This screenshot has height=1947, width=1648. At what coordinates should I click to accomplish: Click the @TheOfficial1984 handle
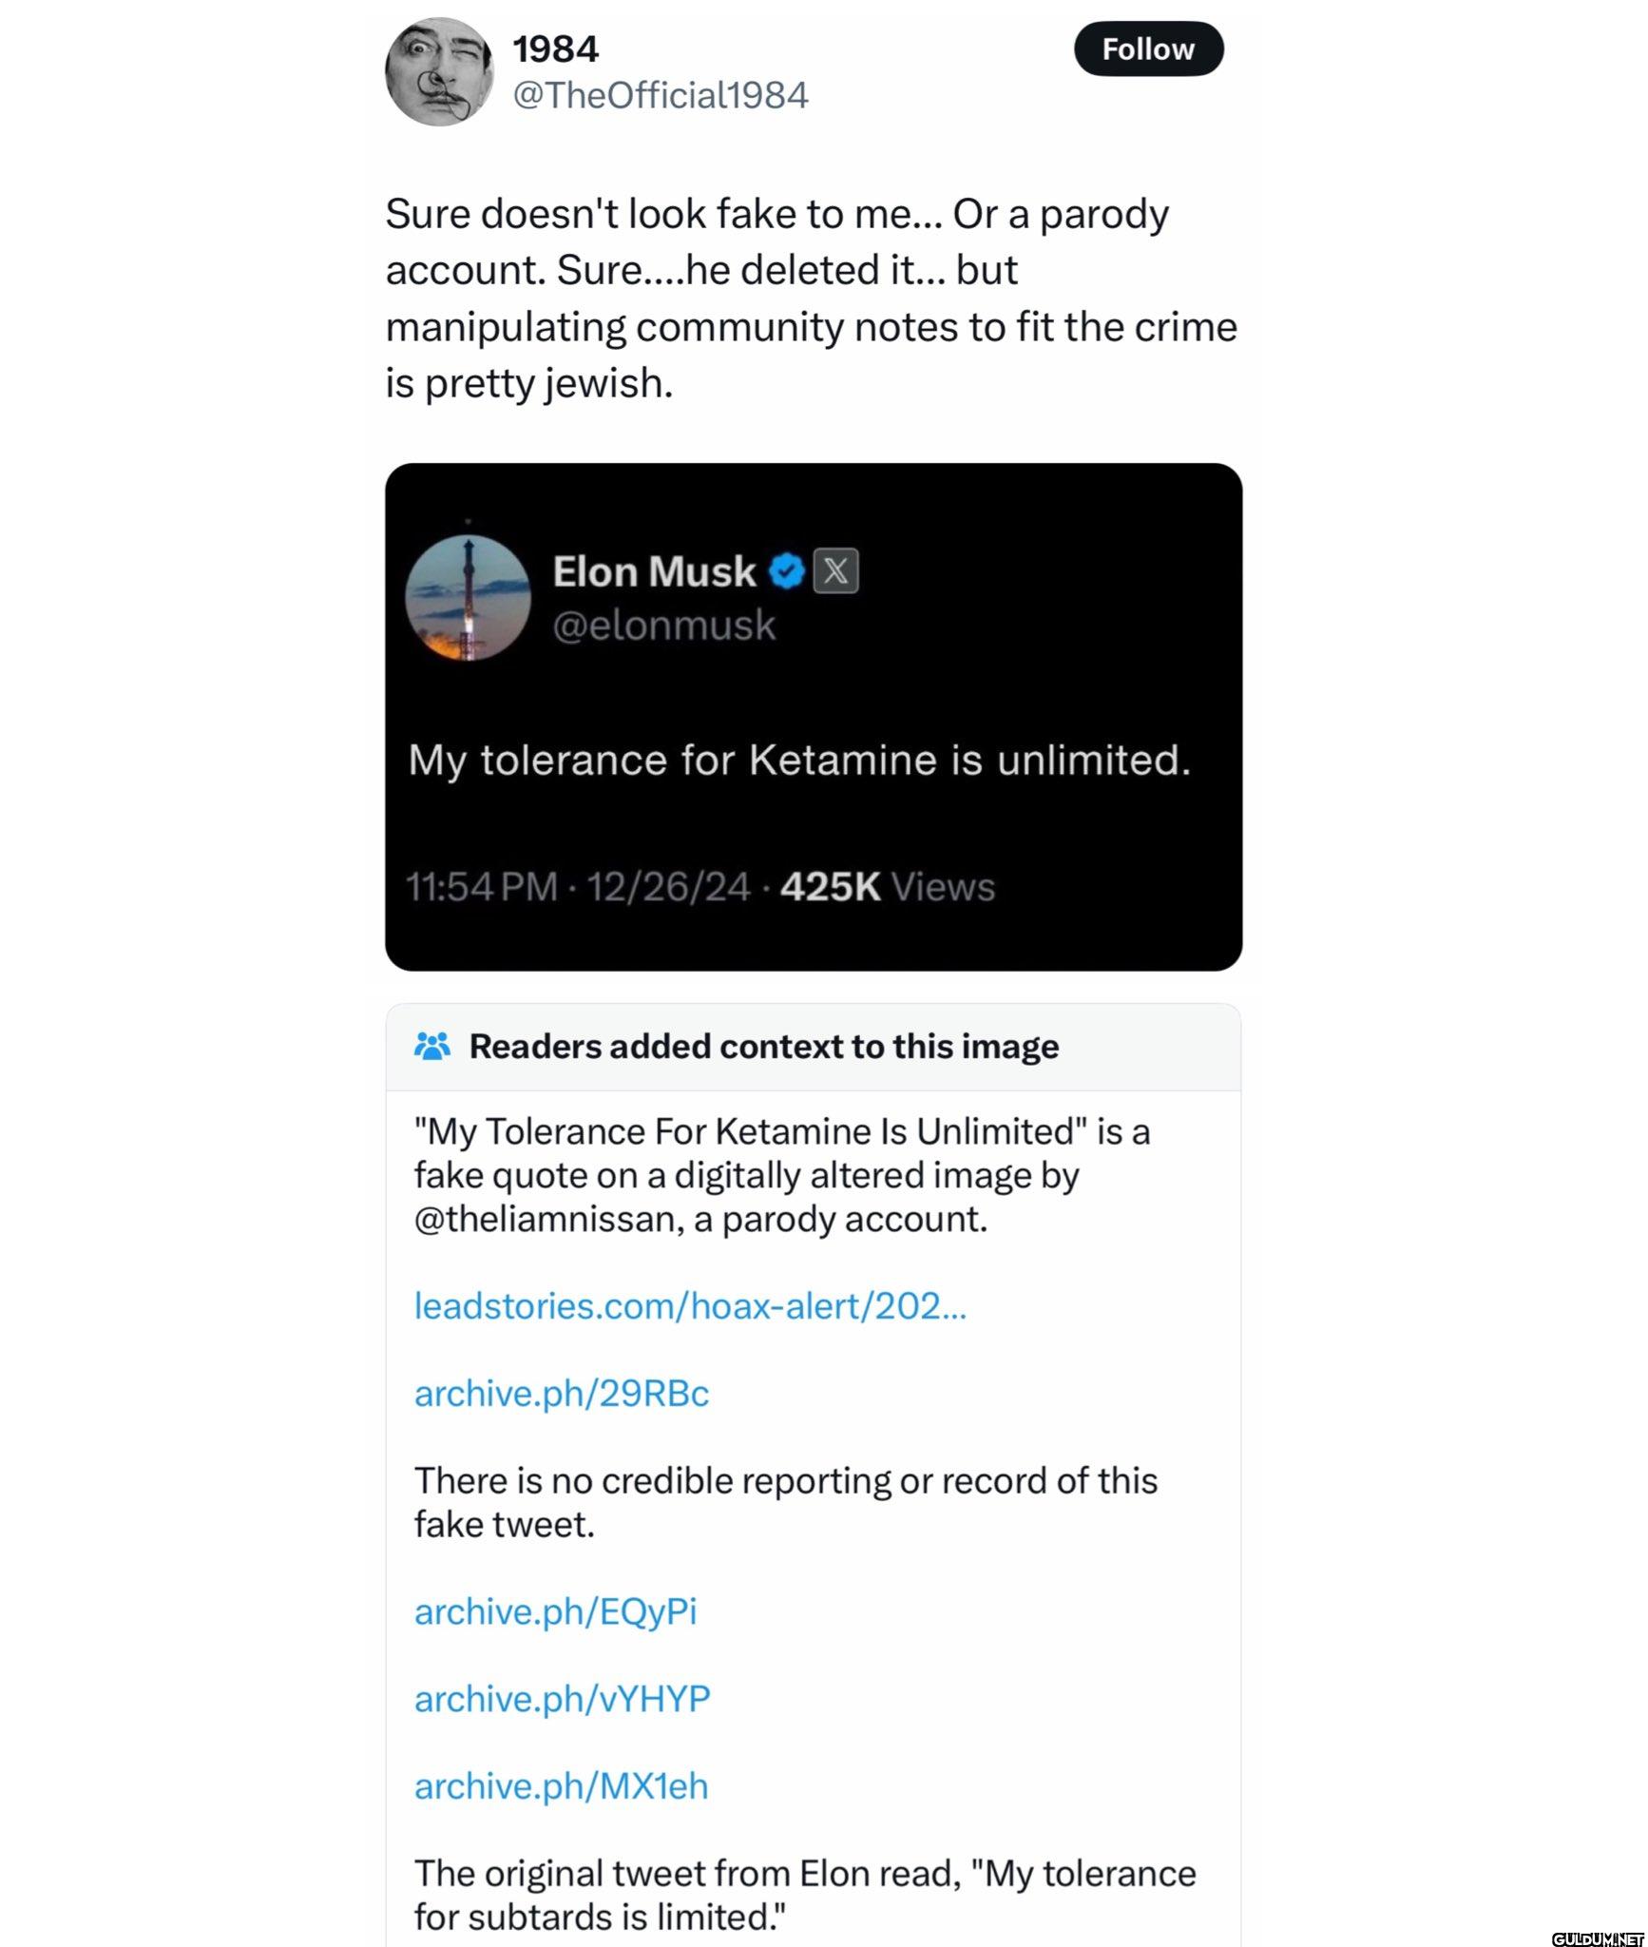click(661, 95)
